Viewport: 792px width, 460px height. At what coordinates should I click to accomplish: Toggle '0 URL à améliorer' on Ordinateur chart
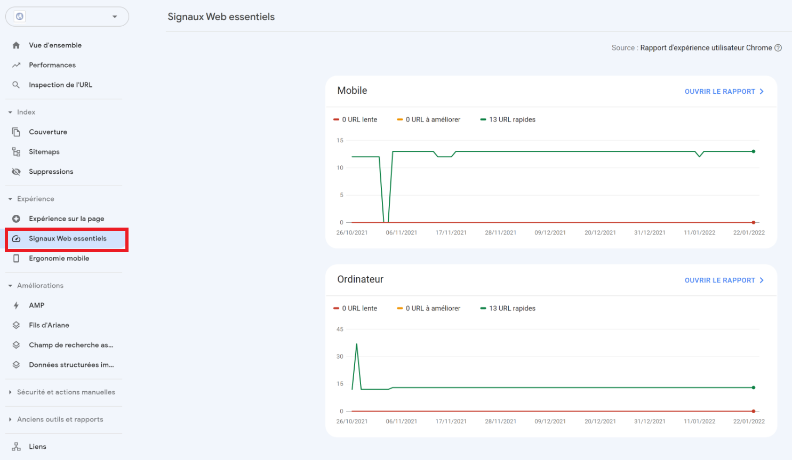(428, 308)
